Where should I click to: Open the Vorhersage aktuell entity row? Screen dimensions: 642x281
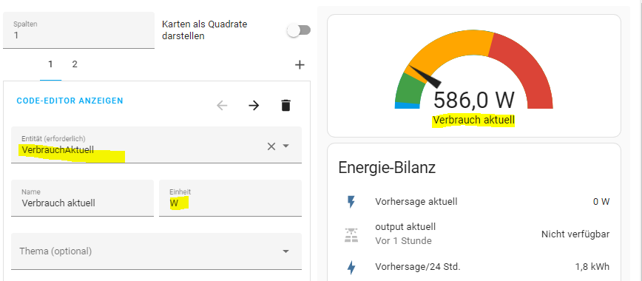pos(474,202)
